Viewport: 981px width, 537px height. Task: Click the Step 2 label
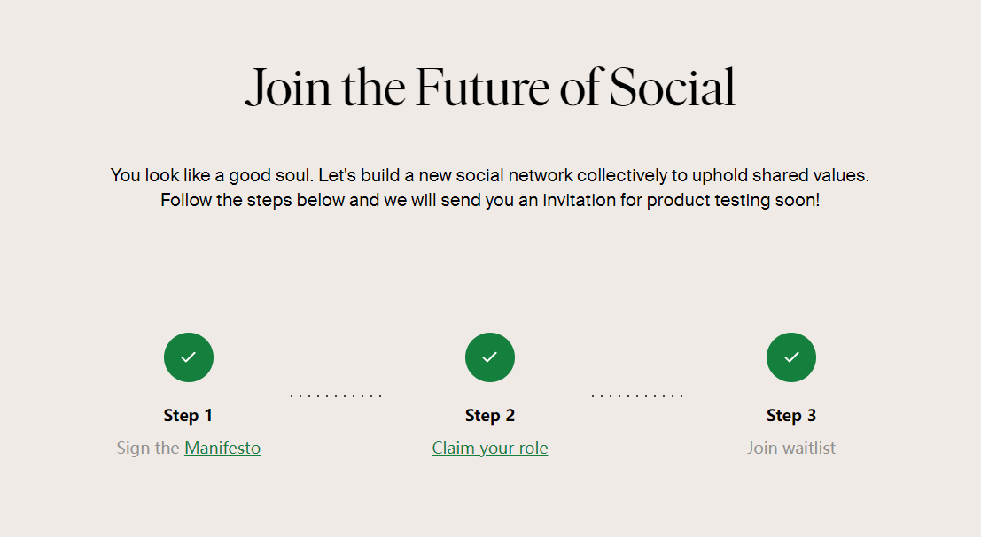[x=490, y=416]
